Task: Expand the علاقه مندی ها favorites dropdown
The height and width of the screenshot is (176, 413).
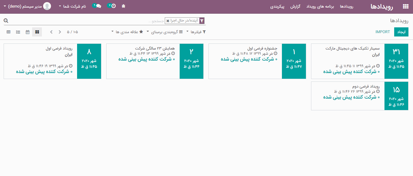Action: pos(127,32)
